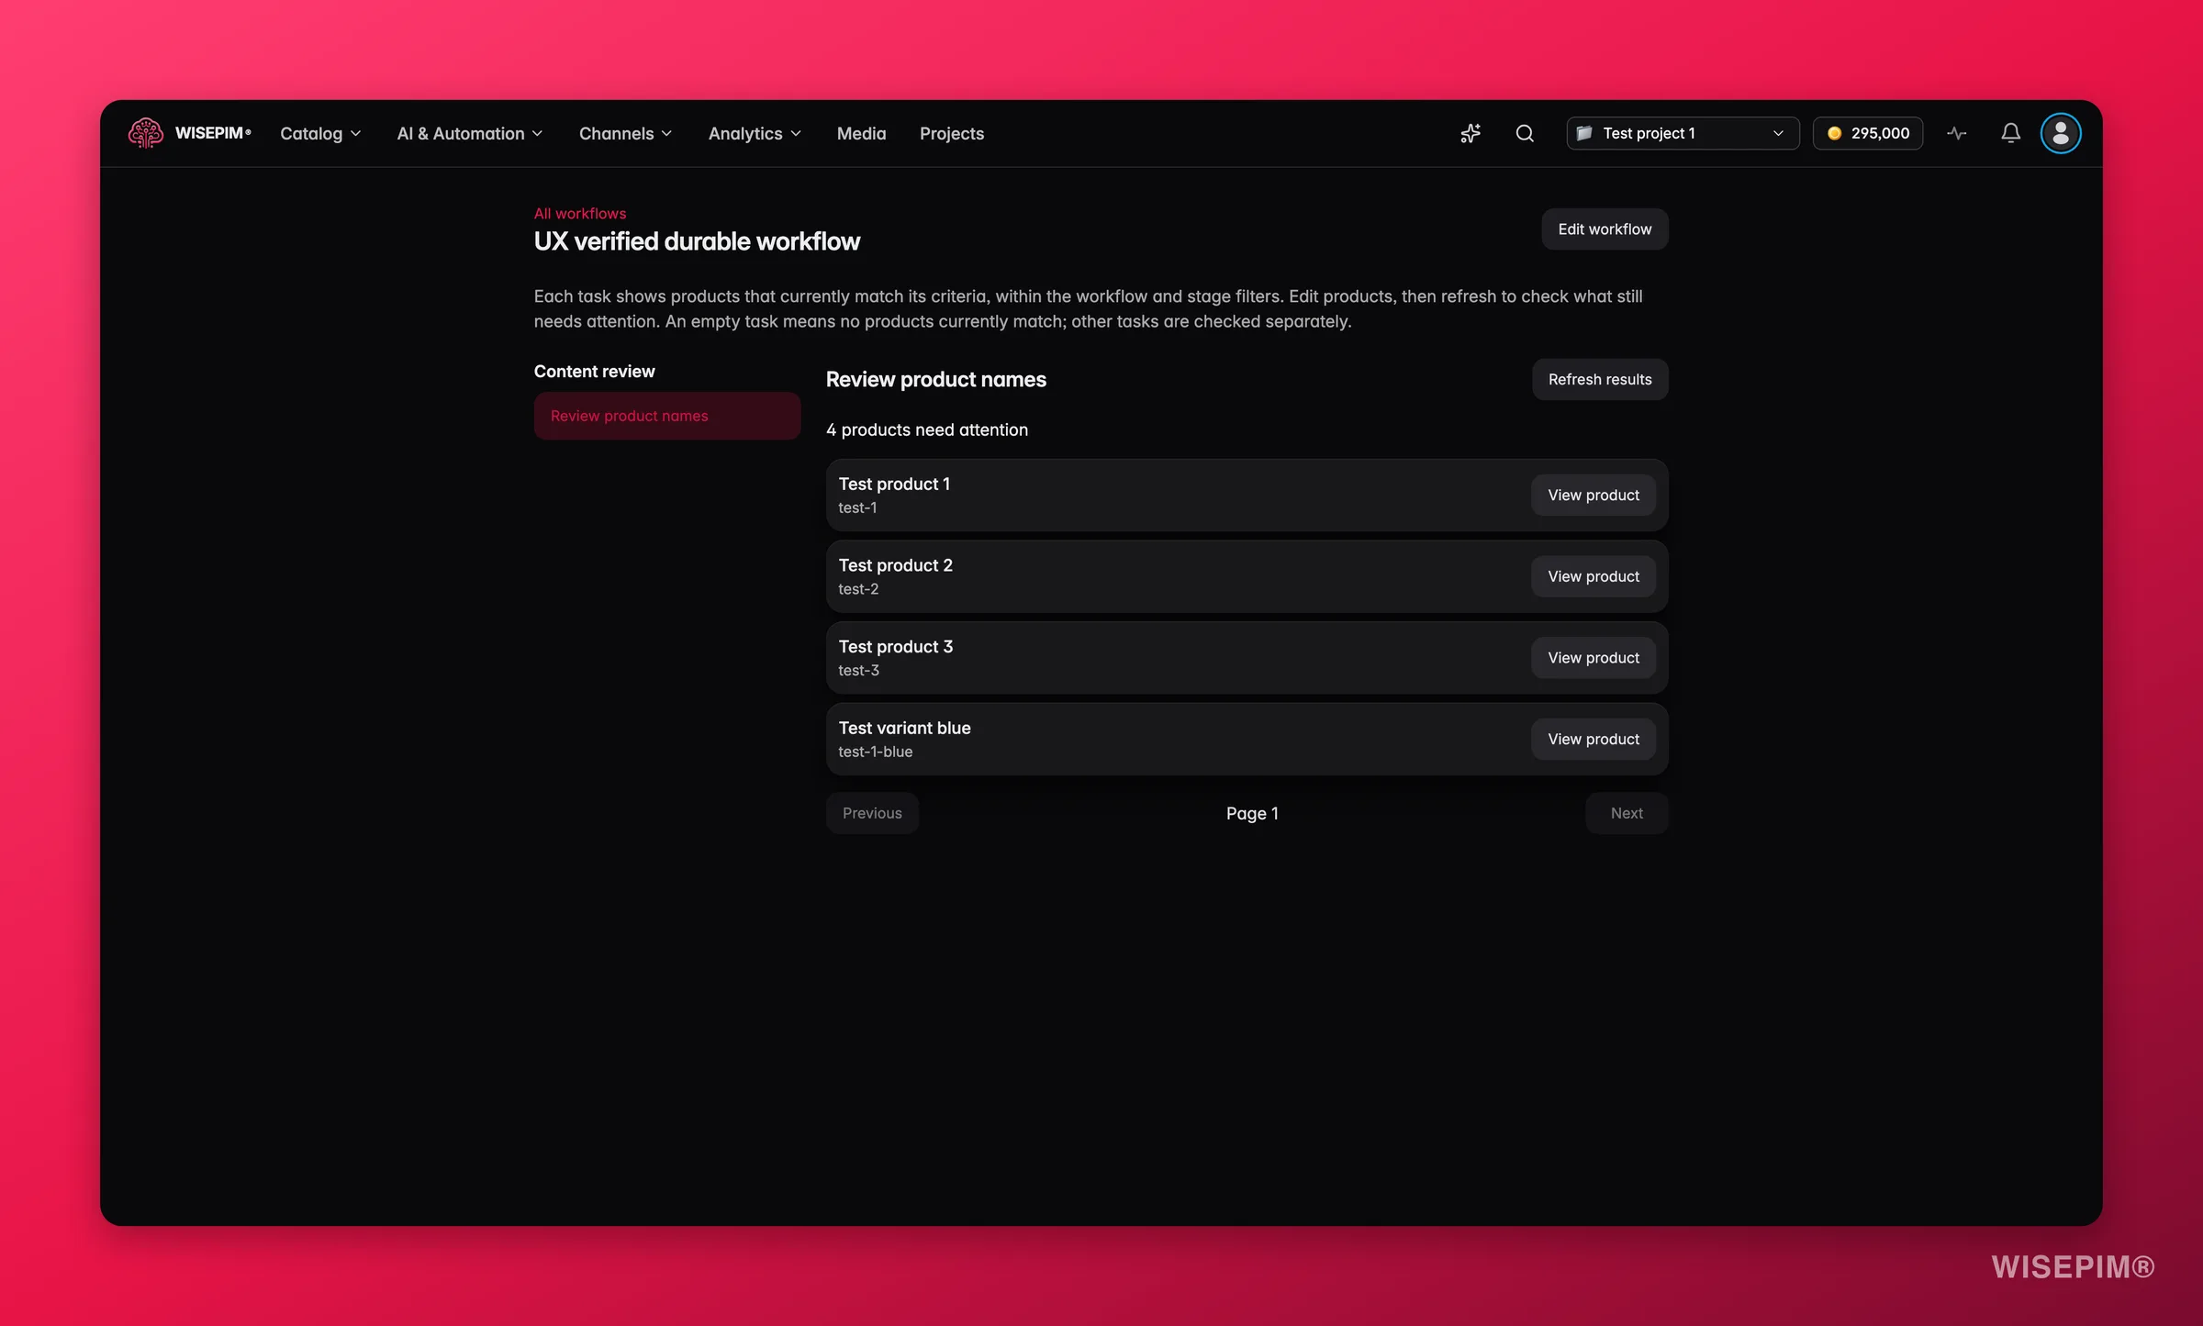Click the Test product 1 name
This screenshot has width=2203, height=1326.
pos(894,484)
